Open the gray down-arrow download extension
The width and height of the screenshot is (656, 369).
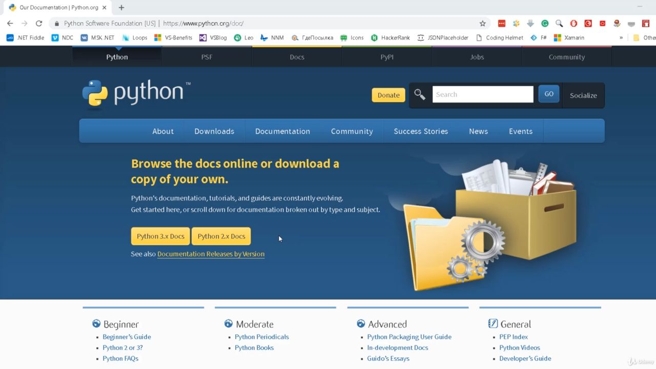point(530,23)
